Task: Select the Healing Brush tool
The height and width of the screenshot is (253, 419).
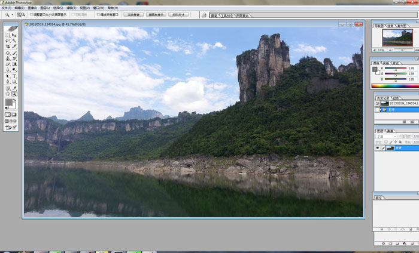Action: [x=8, y=53]
